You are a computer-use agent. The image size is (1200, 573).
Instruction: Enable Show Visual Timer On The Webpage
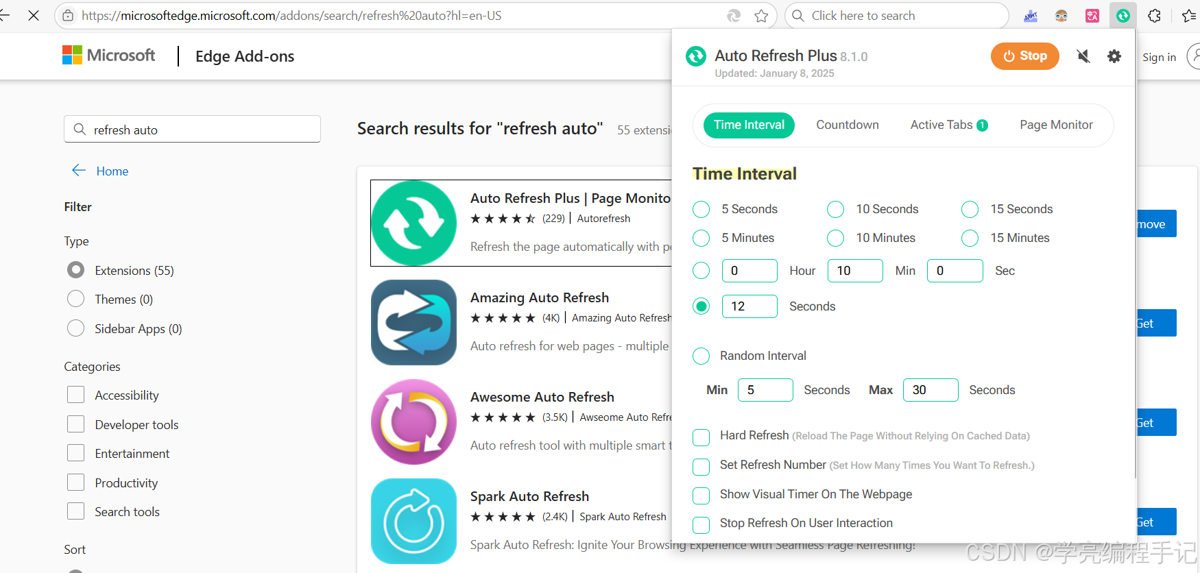pos(701,496)
